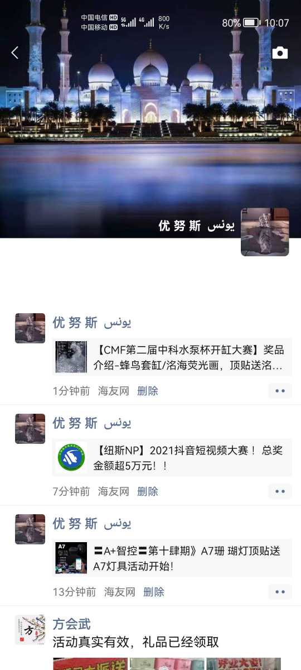Delete the post from 7分钟前
The height and width of the screenshot is (670, 301).
(x=148, y=491)
